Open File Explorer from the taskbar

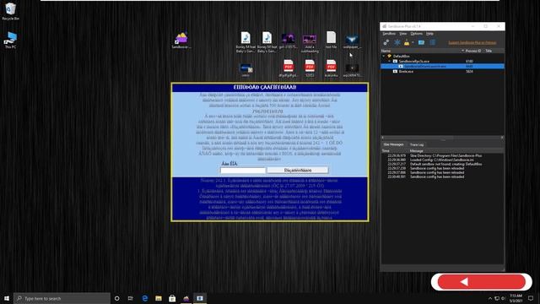coord(159,298)
